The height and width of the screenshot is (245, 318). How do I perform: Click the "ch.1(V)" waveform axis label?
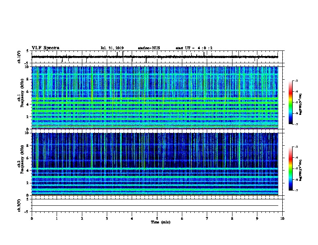click(x=19, y=57)
